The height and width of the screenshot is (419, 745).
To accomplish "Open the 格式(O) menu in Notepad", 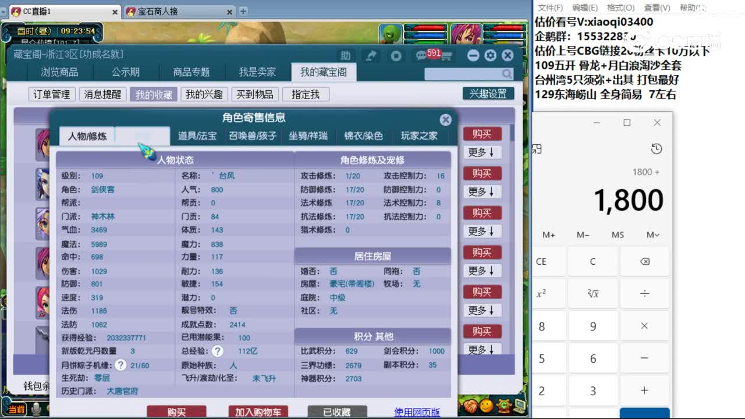I will tap(619, 8).
